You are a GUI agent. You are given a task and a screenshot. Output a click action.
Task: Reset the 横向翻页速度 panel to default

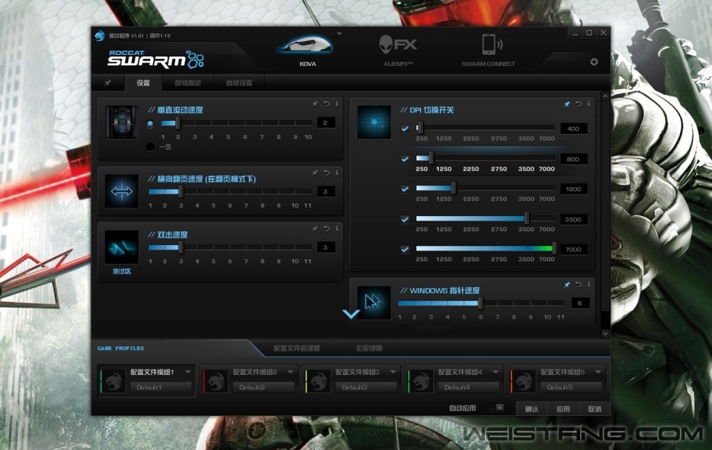click(327, 173)
